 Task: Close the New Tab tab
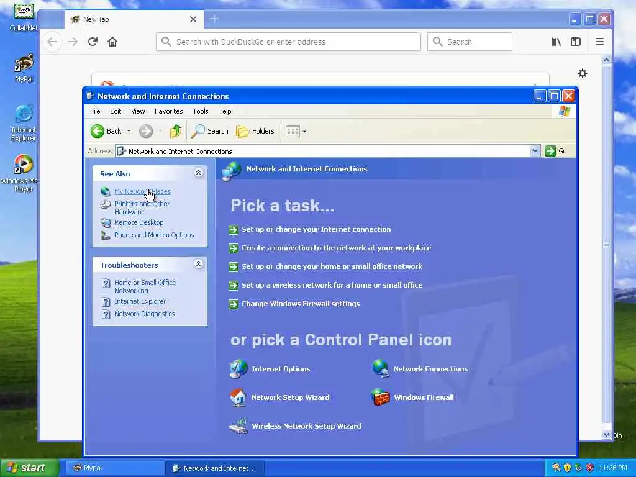tap(193, 19)
